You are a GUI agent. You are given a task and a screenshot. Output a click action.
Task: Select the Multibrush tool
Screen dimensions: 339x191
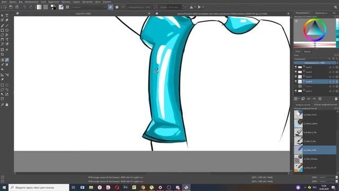[x=7, y=44]
